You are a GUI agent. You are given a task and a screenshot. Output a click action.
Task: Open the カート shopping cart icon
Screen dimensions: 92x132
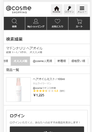click(x=79, y=23)
